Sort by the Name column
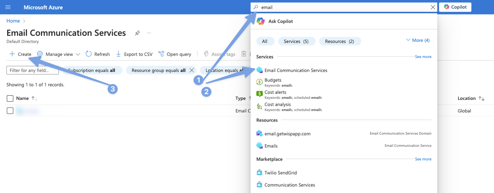 pos(27,98)
